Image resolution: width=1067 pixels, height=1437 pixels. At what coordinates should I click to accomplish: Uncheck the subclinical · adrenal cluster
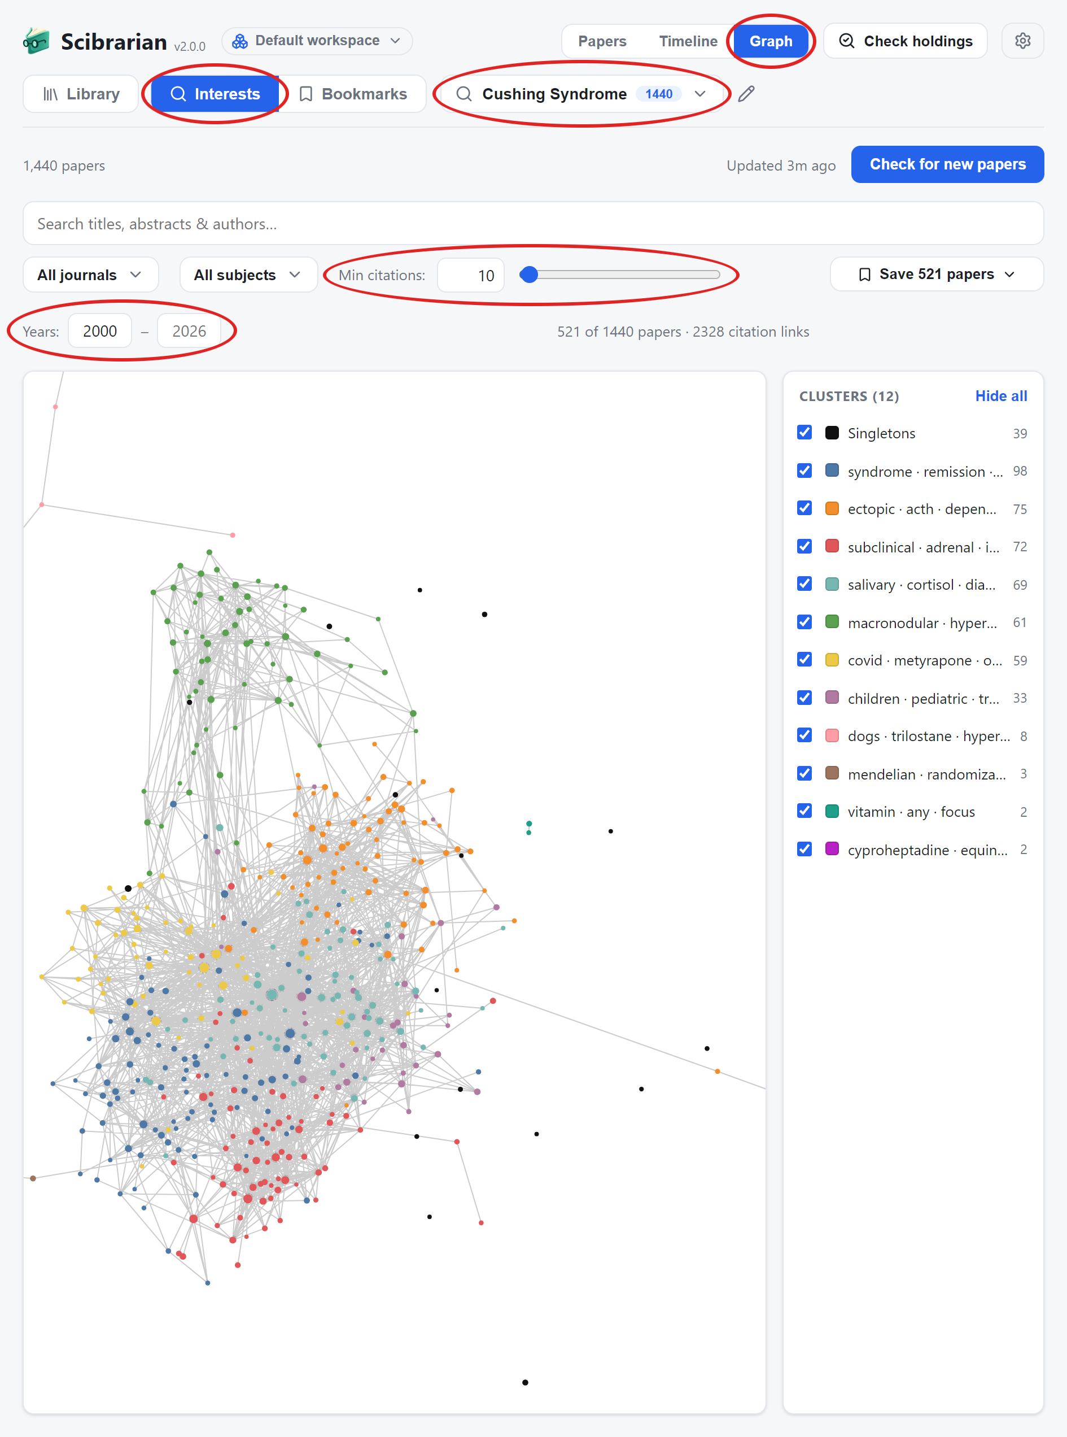point(804,546)
